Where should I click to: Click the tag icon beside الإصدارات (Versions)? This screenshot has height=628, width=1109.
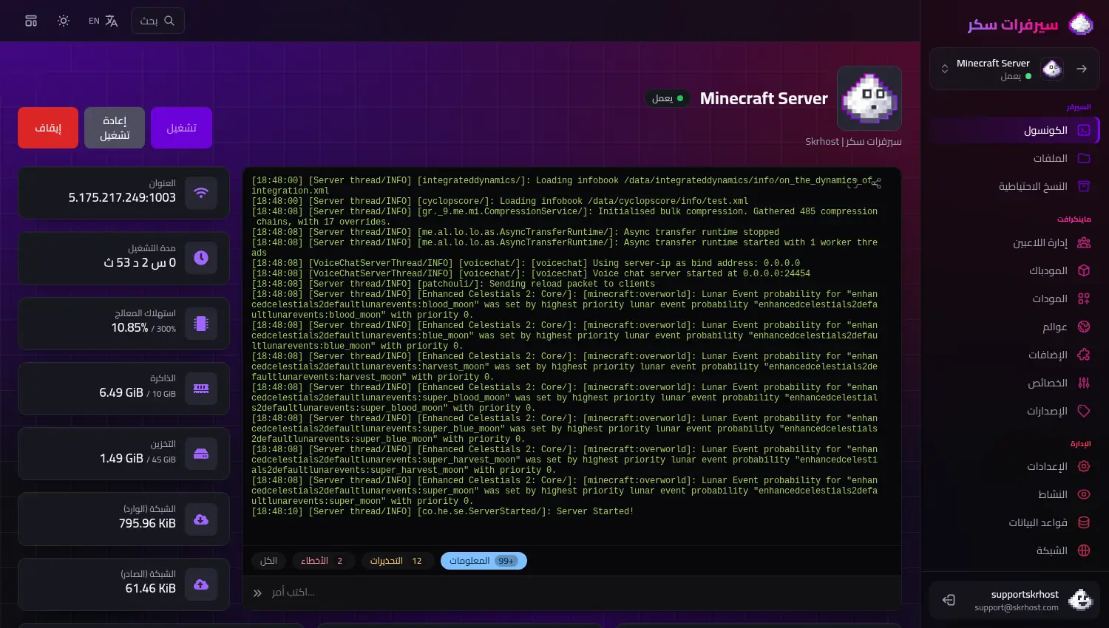tap(1084, 411)
